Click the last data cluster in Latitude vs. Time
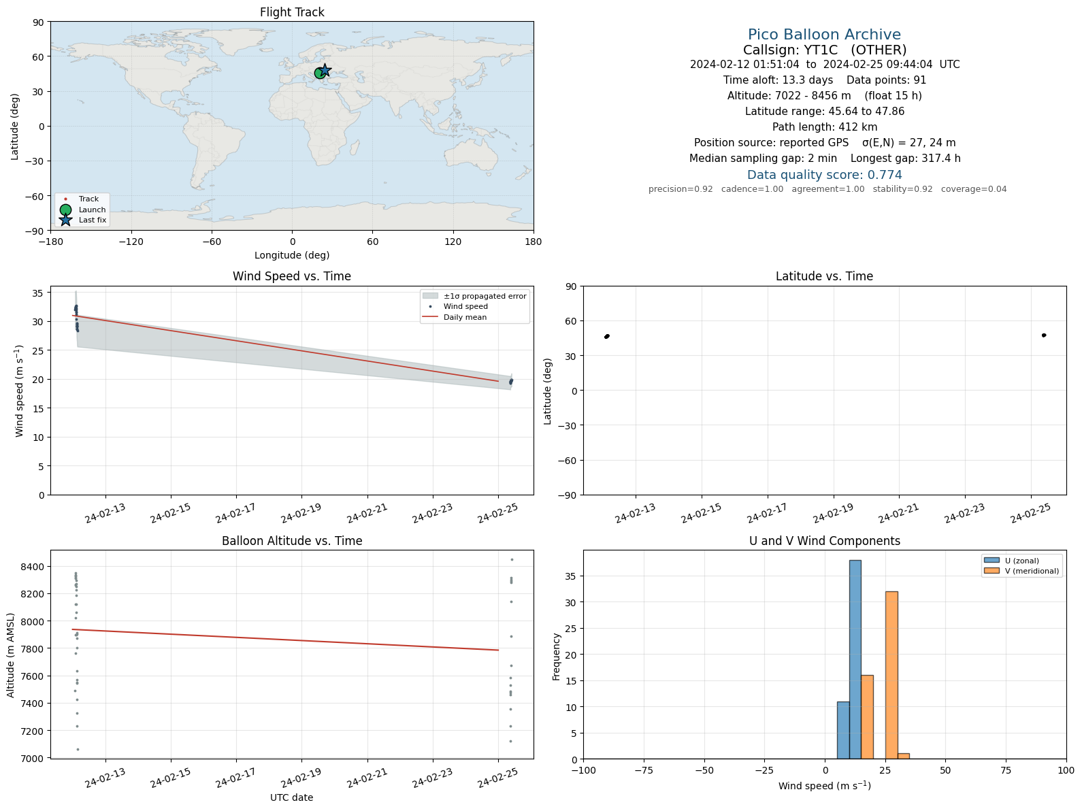Screen dimensions: 1082x809 coord(1044,335)
